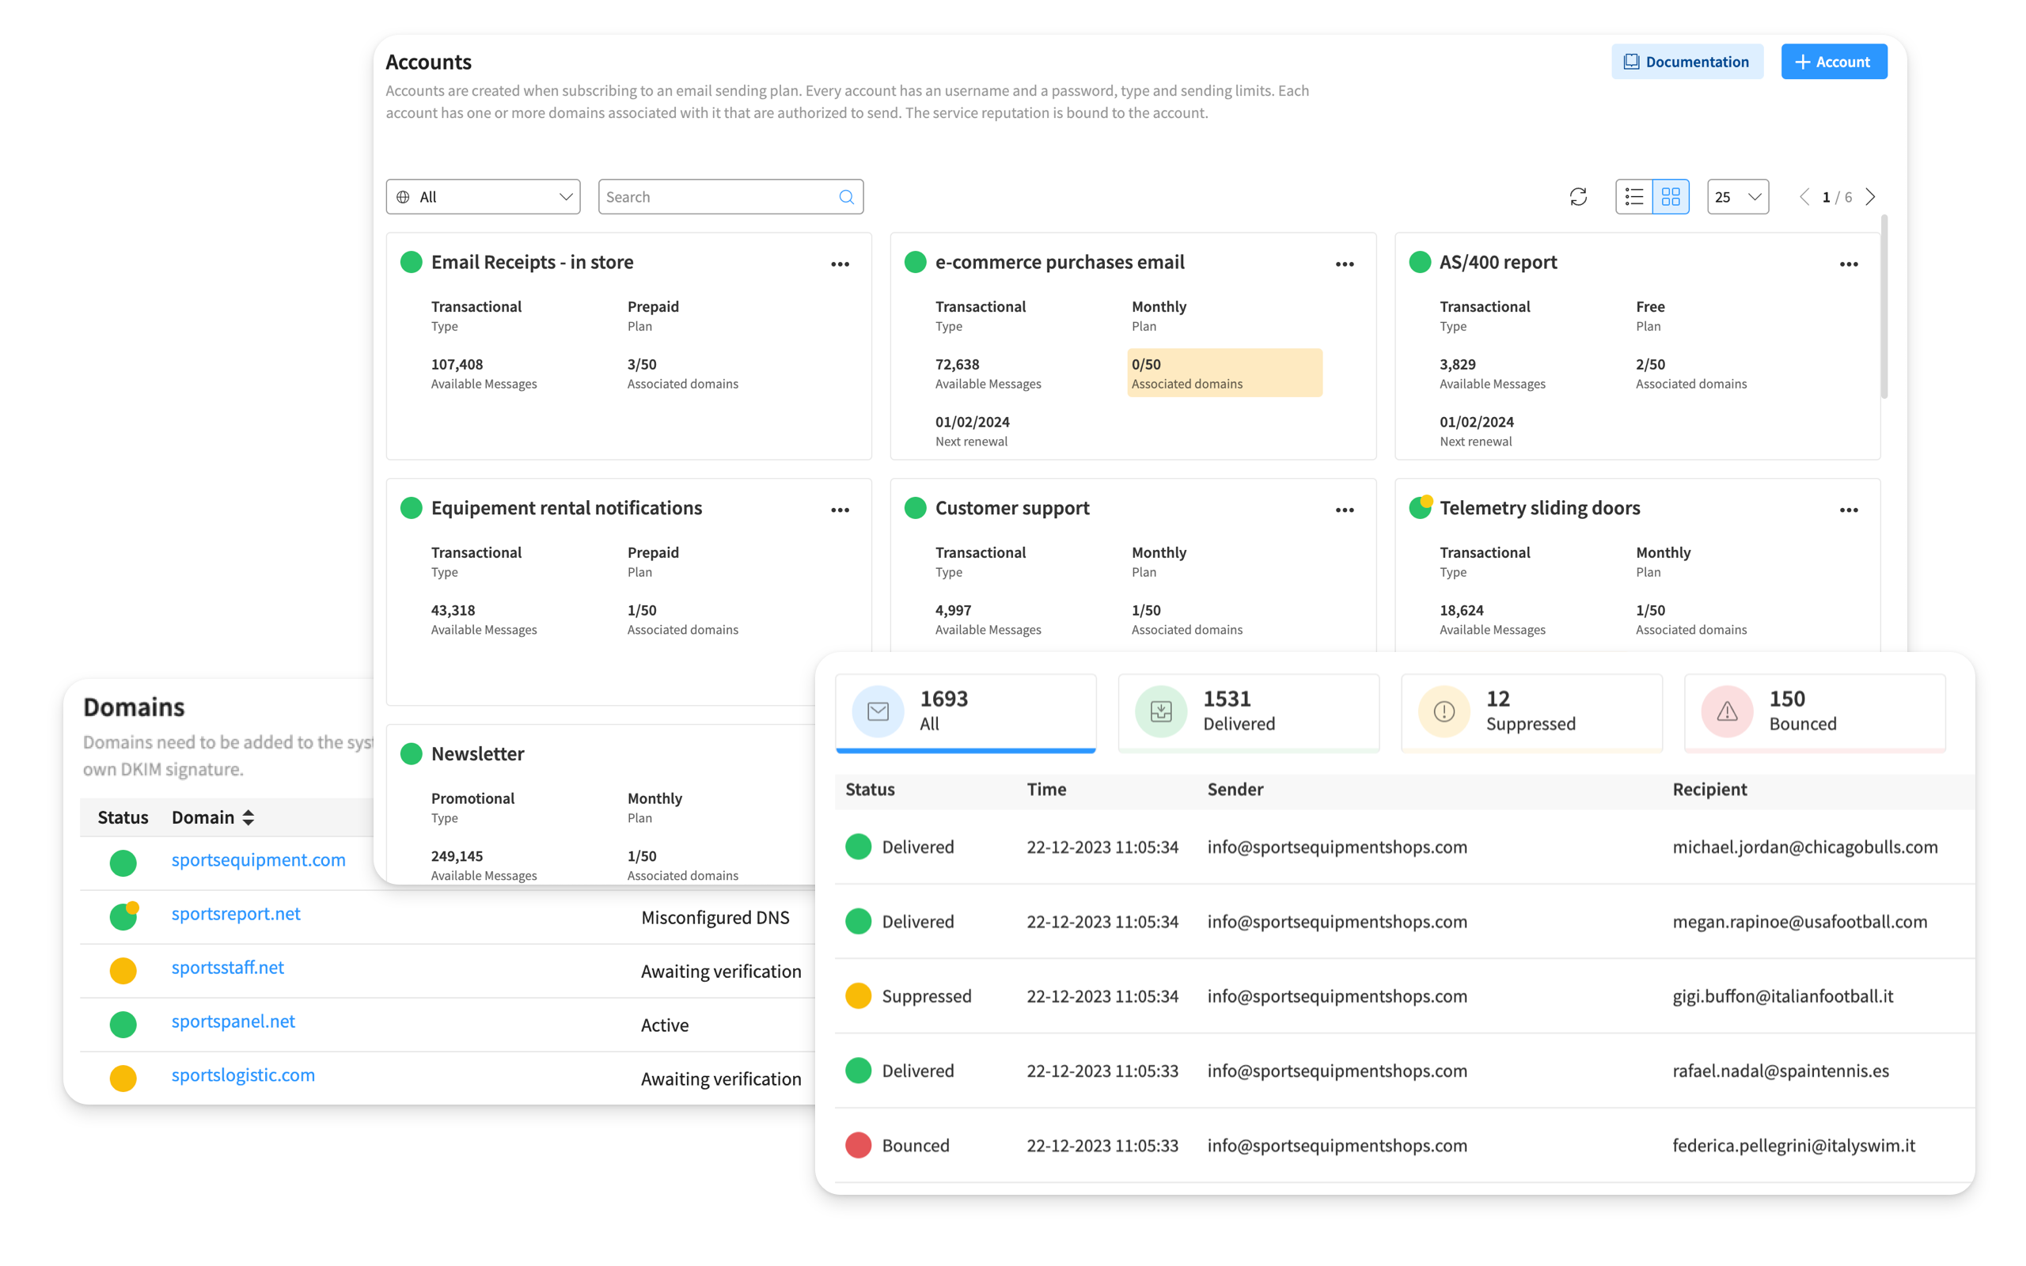Expand the 25 per page dropdown
Screen dimensions: 2026x1266
pyautogui.click(x=1737, y=197)
